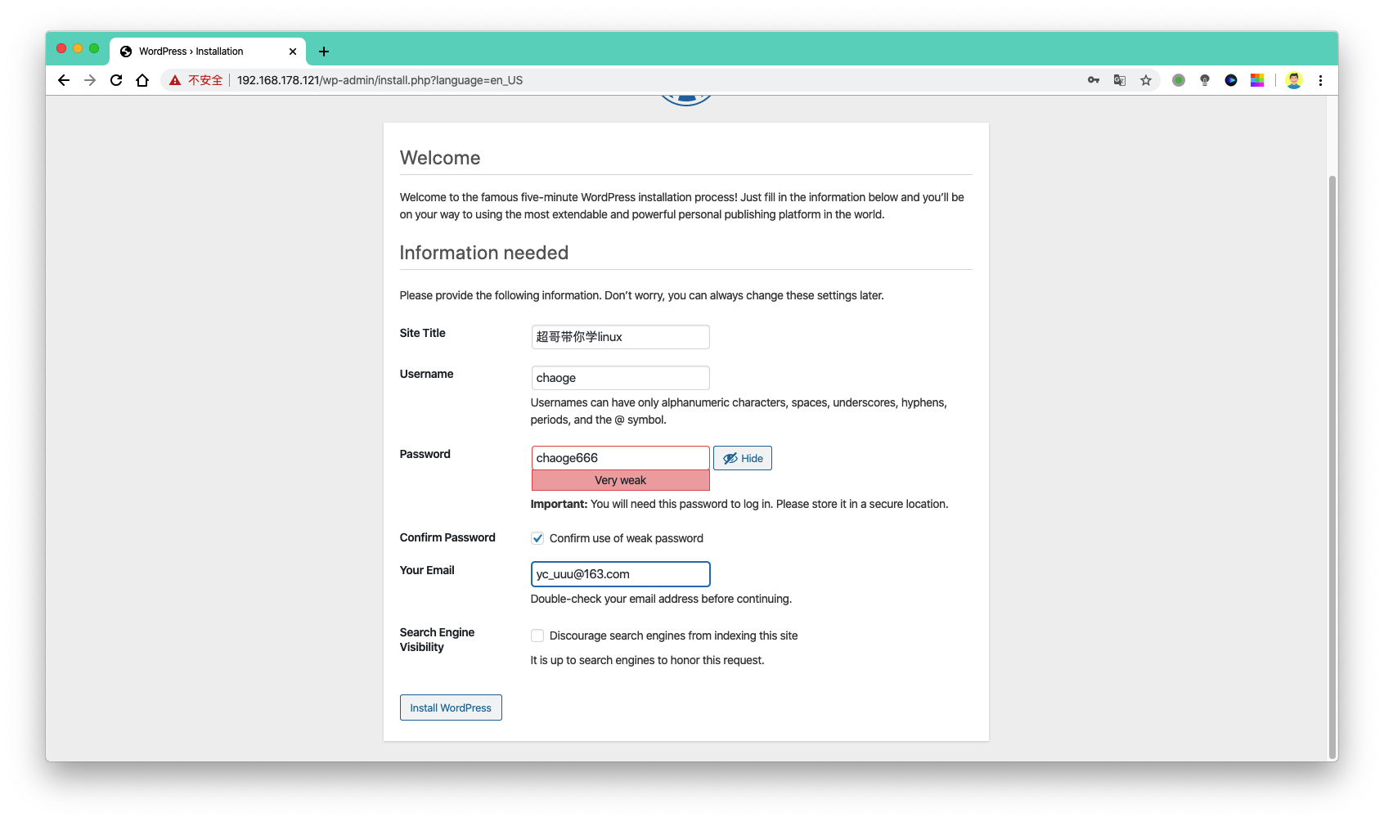Click the browser address bar URL
Image resolution: width=1384 pixels, height=822 pixels.
pos(380,80)
